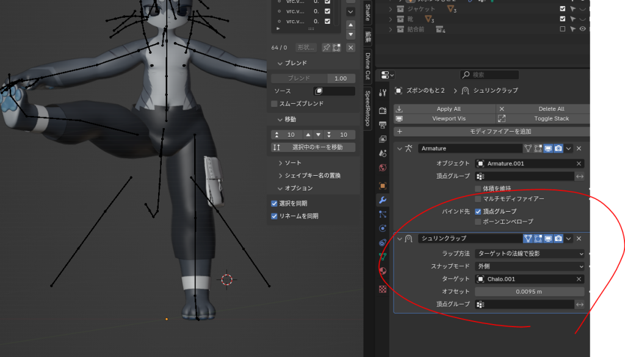The height and width of the screenshot is (357, 625).
Task: Click the pin icon beside 形状 button
Action: pos(327,48)
